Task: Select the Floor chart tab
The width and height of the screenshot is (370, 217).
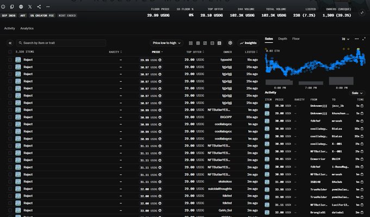Action: click(296, 39)
